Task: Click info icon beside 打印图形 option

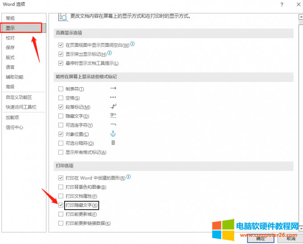Action: pos(128,177)
